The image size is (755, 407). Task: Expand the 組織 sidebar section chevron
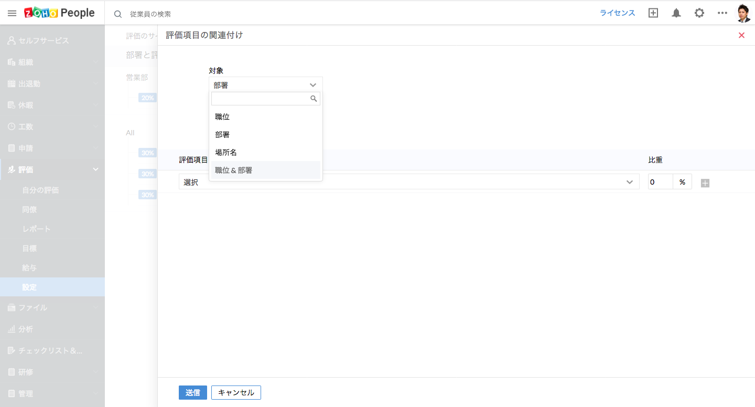(95, 62)
